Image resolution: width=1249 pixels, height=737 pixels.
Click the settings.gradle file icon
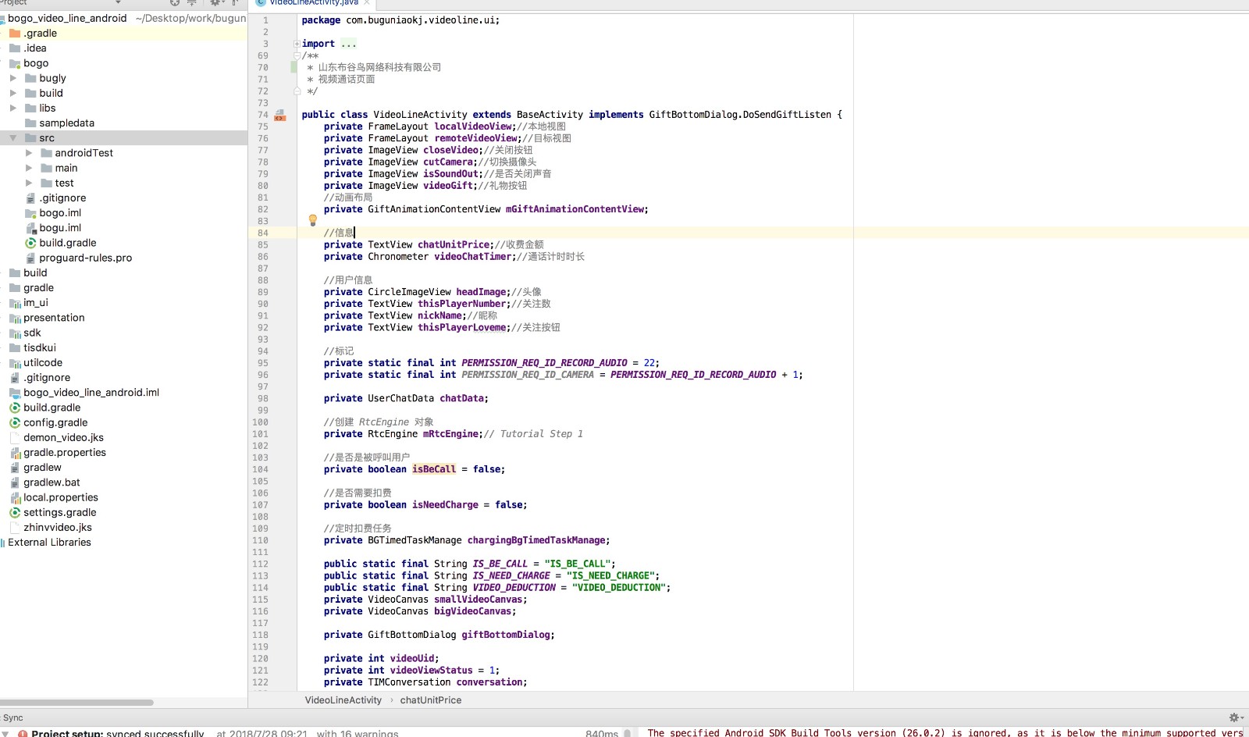click(x=15, y=512)
